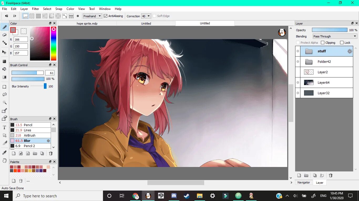The image size is (359, 201).
Task: Enable crisscross grid snap
Action: click(x=38, y=16)
